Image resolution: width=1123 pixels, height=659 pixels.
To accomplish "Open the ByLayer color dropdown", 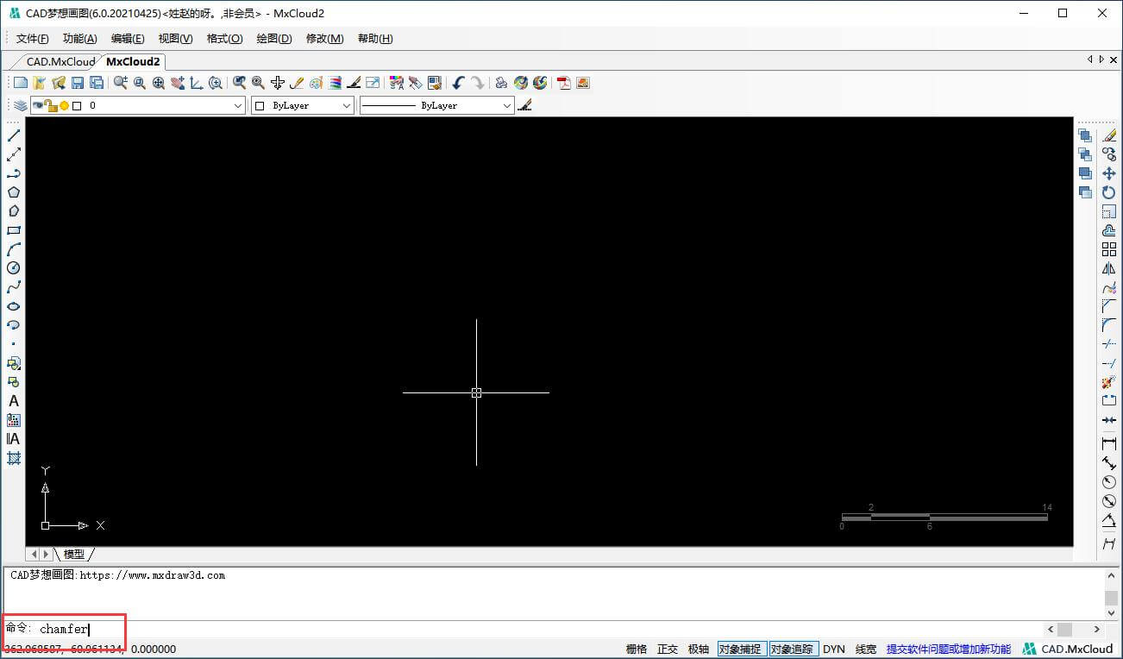I will click(347, 105).
